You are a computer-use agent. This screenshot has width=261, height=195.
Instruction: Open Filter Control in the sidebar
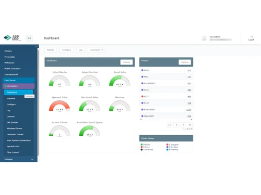pos(13,152)
